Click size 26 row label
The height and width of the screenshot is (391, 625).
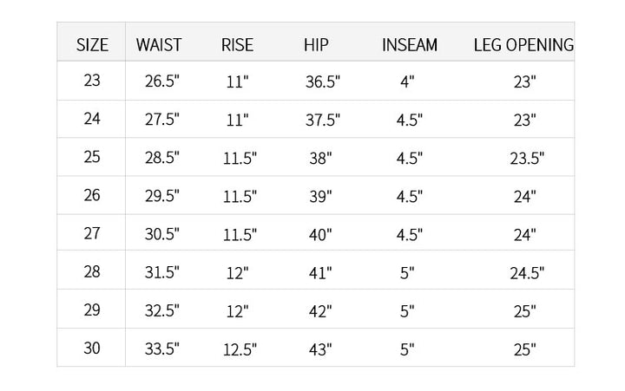pyautogui.click(x=92, y=195)
